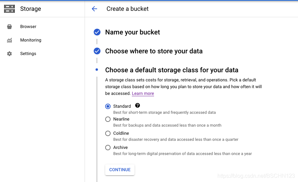Click the help icon next to Standard
This screenshot has width=298, height=182.
click(x=138, y=105)
